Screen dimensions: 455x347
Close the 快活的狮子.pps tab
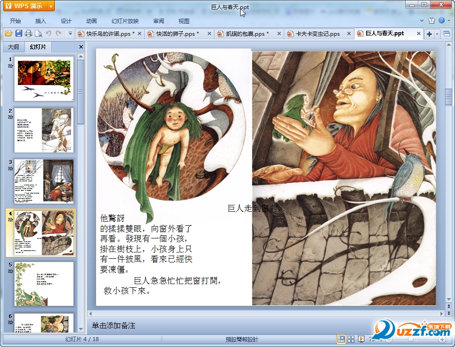(209, 33)
